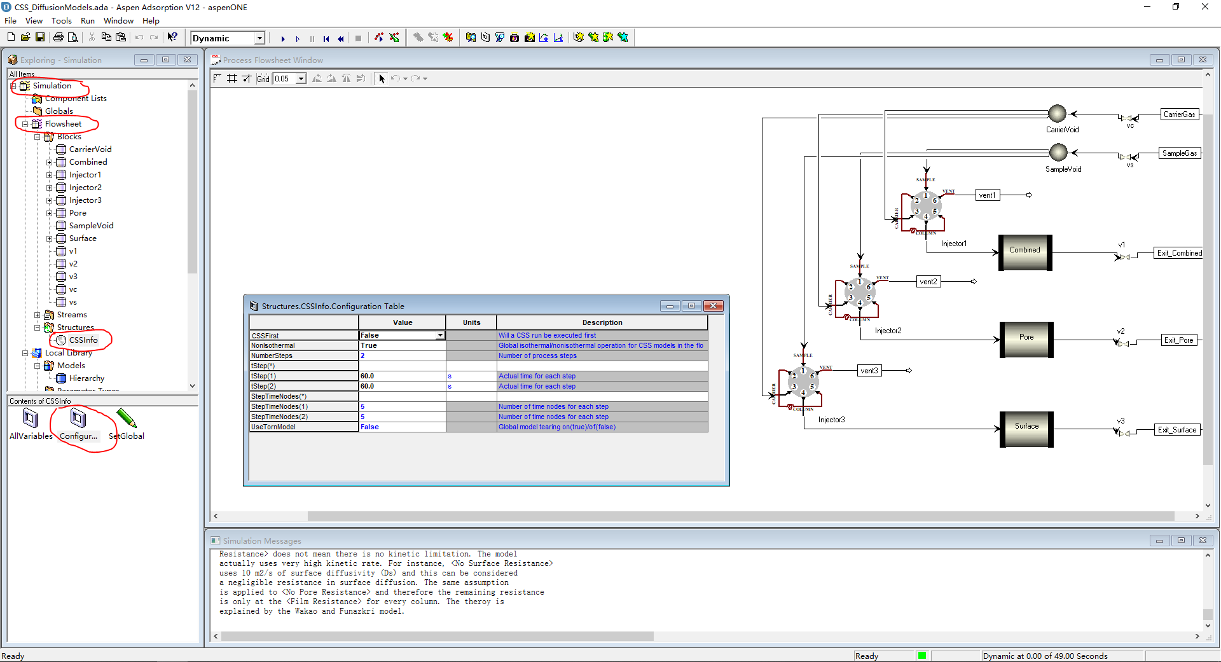The height and width of the screenshot is (662, 1221).
Task: Open the Configure form icon for CSSInfo
Action: [x=78, y=419]
